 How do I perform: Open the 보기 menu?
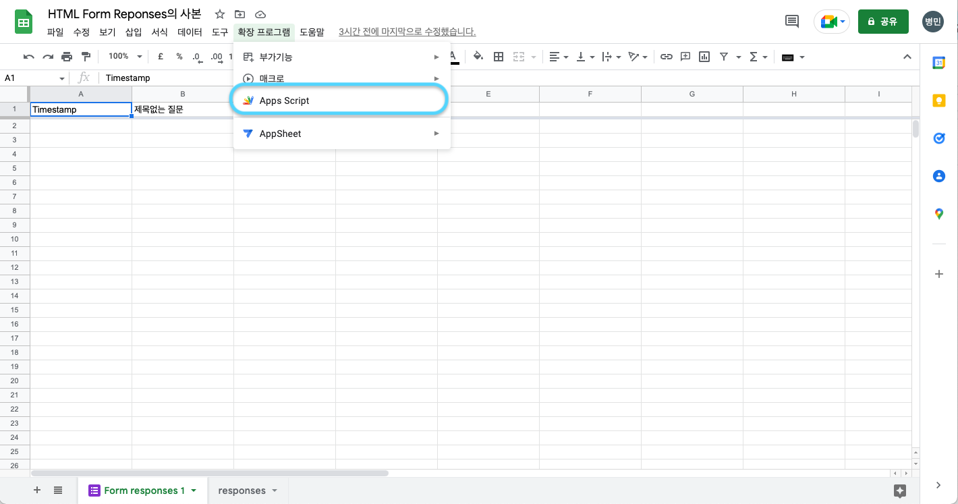pos(107,32)
